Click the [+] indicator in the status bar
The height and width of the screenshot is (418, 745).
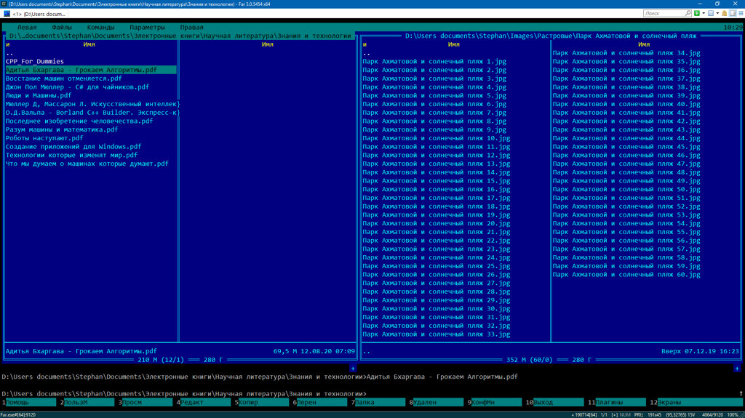615,414
